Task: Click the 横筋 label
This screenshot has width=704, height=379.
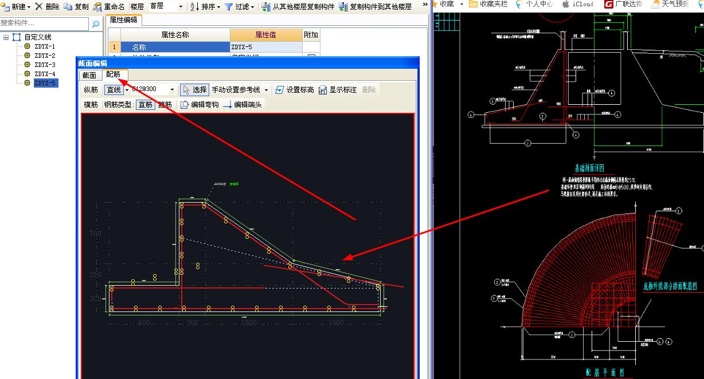Action: click(91, 105)
